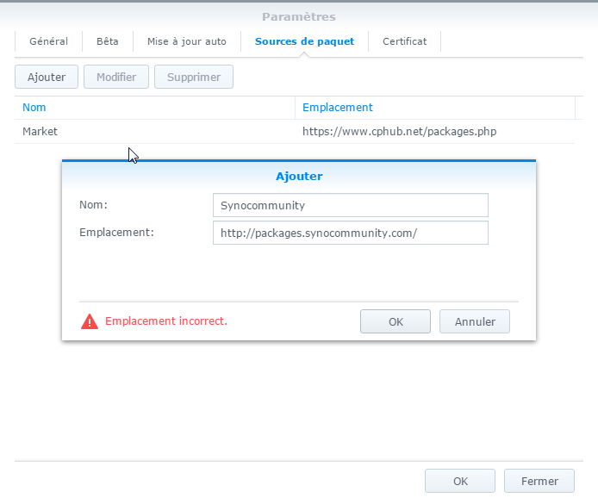This screenshot has width=598, height=498.
Task: Switch to the Général tab
Action: (x=48, y=41)
